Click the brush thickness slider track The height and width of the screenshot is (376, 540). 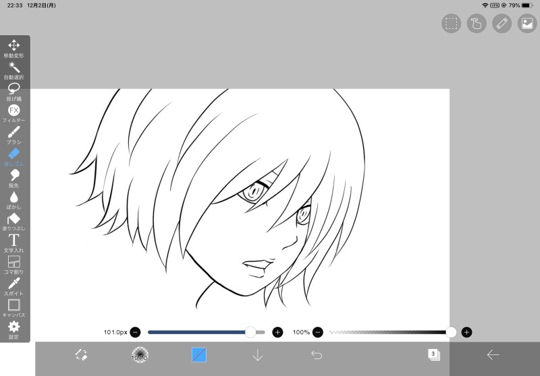pyautogui.click(x=207, y=332)
